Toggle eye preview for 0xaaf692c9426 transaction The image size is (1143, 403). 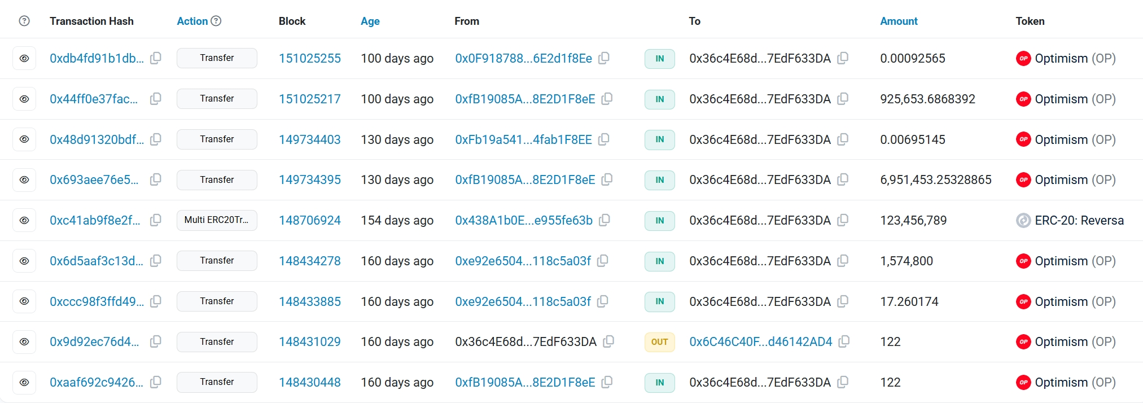24,382
